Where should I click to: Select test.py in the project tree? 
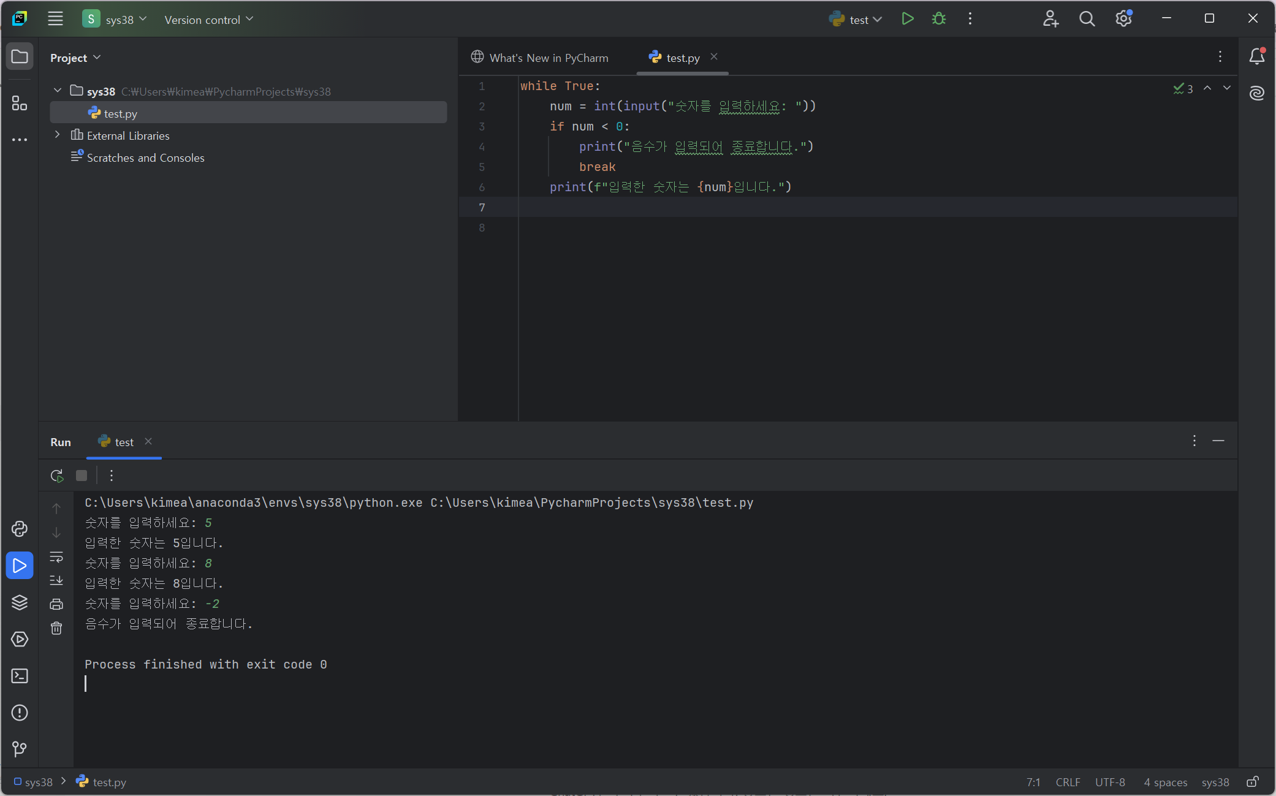(121, 113)
